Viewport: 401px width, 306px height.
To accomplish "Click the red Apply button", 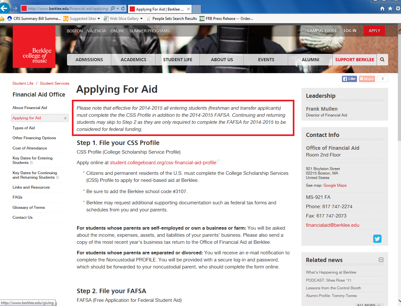I will click(374, 31).
